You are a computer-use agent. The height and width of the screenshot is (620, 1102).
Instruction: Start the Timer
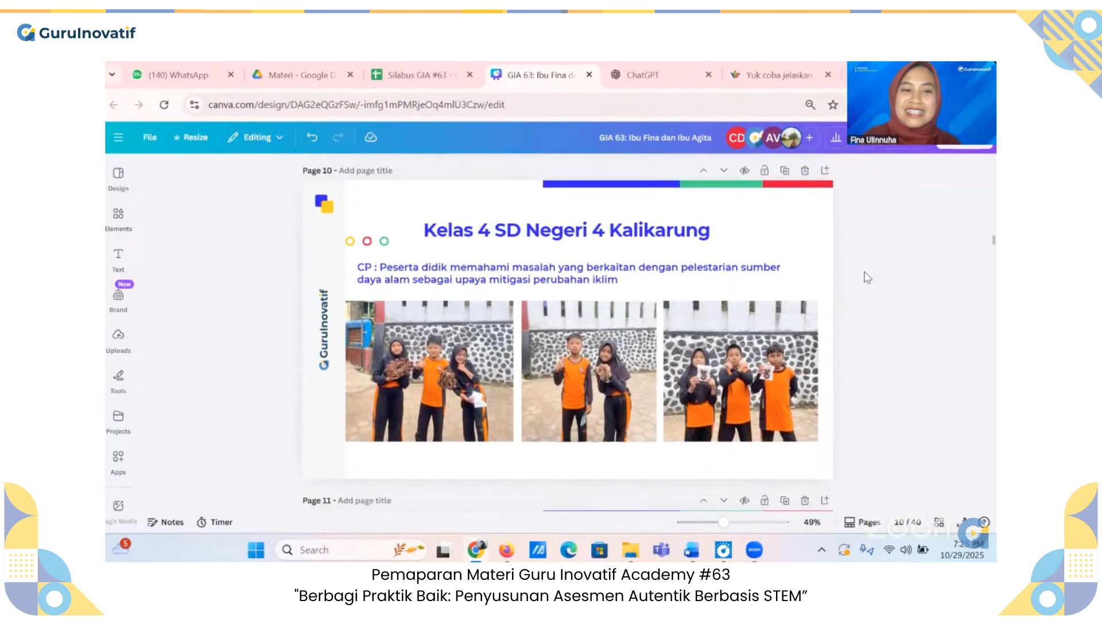coord(214,522)
